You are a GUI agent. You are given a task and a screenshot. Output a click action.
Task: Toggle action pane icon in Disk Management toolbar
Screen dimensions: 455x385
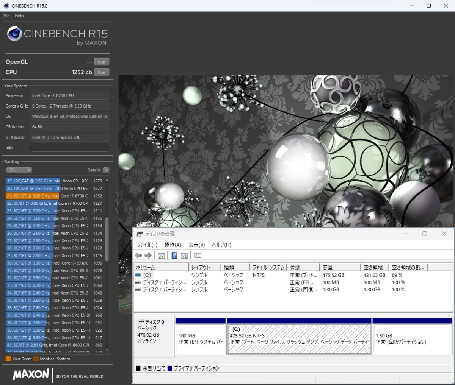click(x=185, y=256)
